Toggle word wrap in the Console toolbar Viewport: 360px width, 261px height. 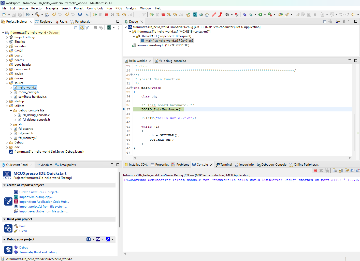click(347, 170)
